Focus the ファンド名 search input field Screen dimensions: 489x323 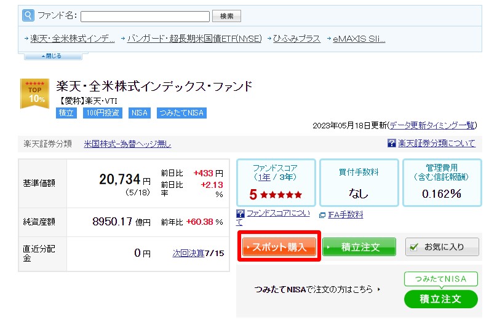click(x=145, y=17)
